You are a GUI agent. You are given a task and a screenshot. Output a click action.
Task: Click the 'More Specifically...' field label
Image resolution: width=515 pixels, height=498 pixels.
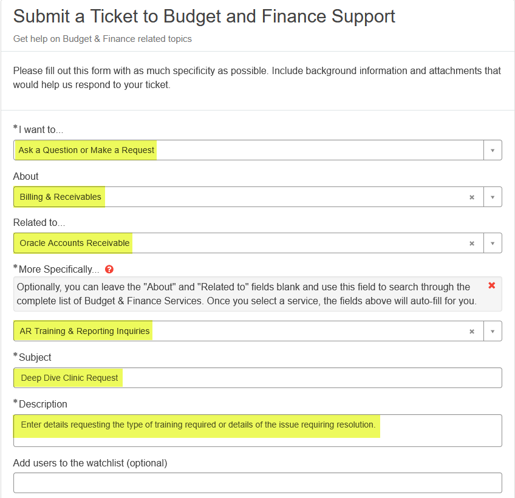tap(59, 269)
